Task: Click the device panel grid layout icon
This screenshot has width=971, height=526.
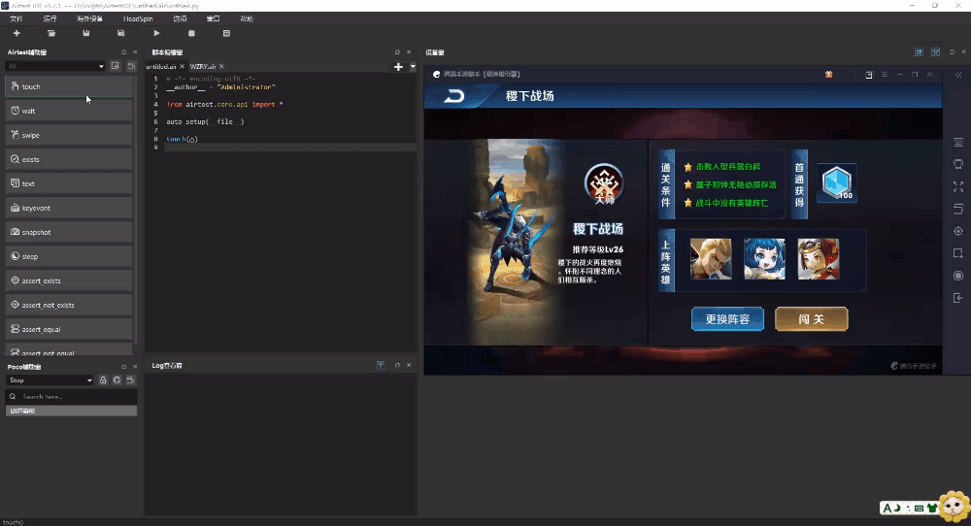Action: [919, 52]
